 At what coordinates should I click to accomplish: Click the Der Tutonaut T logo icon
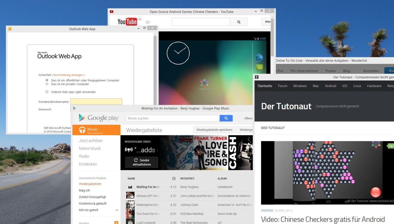pos(257,77)
